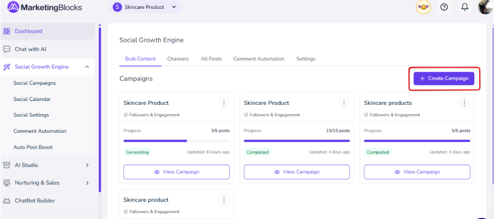Screen dimensions: 494x219
Task: Expand the Nurturing & Sales submenu
Action: (87, 183)
